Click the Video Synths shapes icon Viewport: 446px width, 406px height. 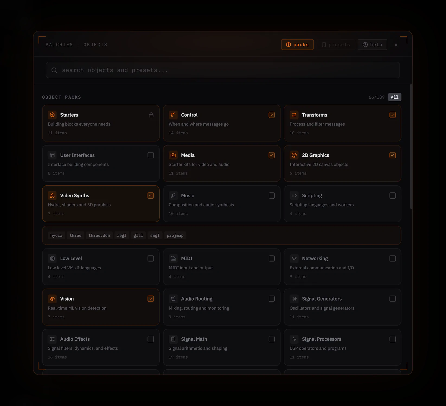click(x=52, y=196)
